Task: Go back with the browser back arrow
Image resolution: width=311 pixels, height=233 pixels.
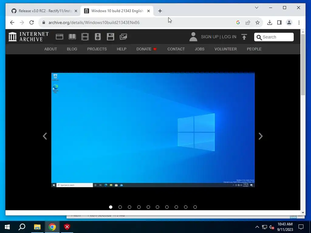Action: 12,22
